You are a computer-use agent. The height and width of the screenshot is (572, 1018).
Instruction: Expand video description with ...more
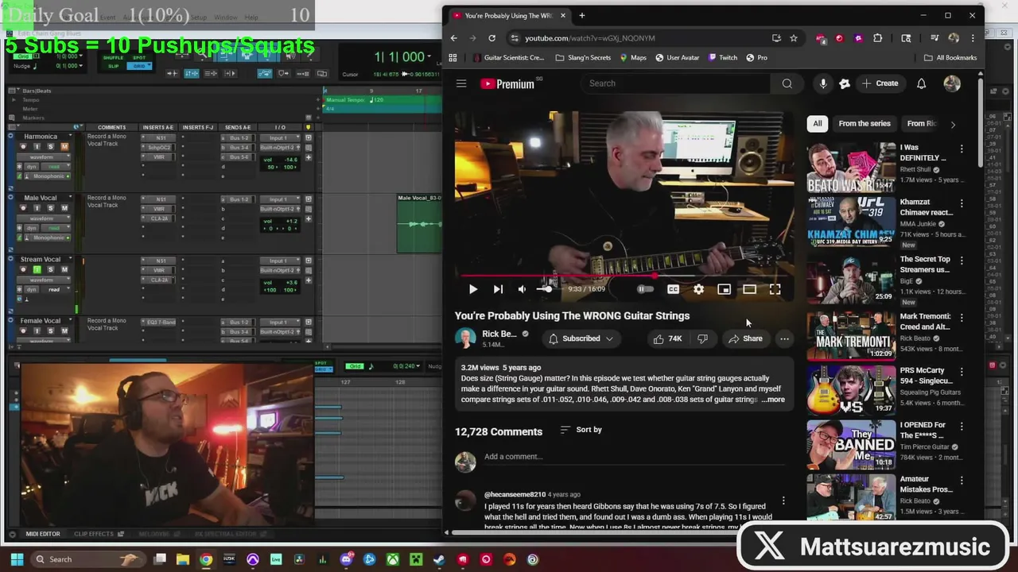click(773, 400)
